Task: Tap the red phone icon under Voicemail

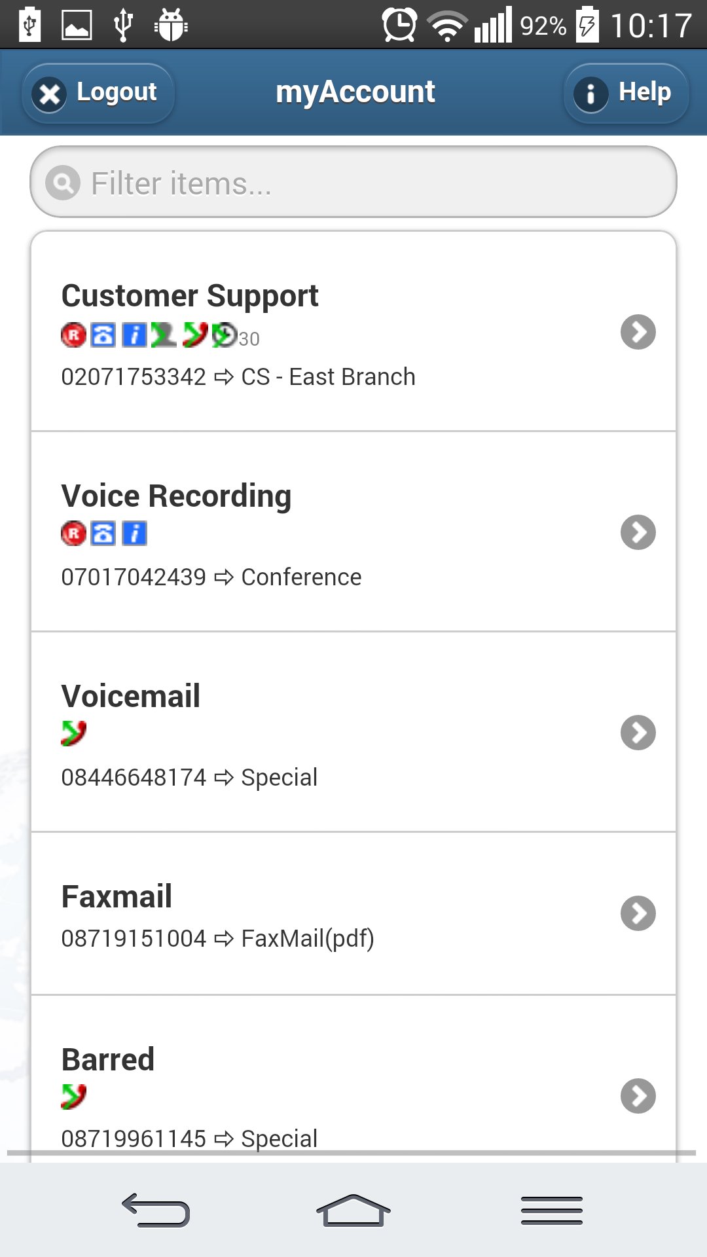Action: pyautogui.click(x=74, y=733)
